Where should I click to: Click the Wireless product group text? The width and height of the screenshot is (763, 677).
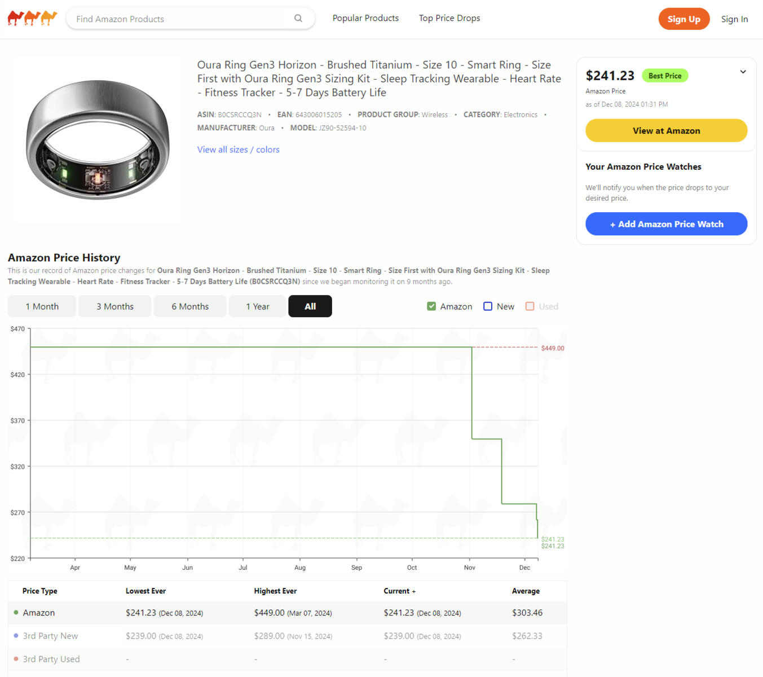pyautogui.click(x=435, y=115)
